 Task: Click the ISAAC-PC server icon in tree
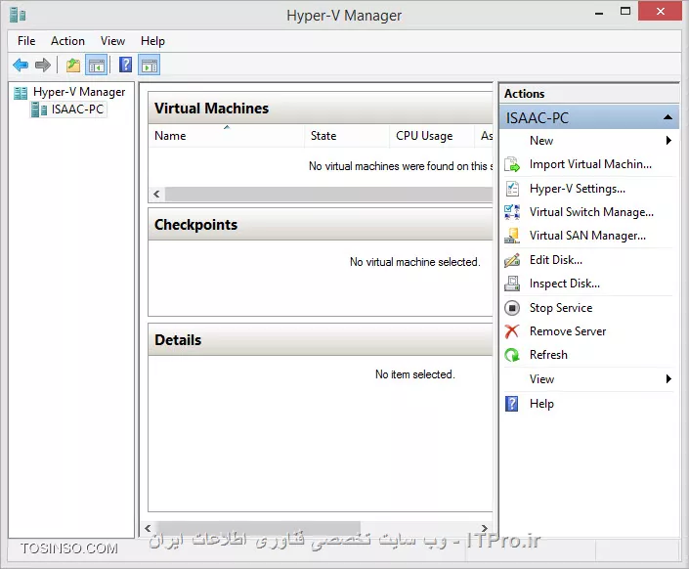click(39, 109)
